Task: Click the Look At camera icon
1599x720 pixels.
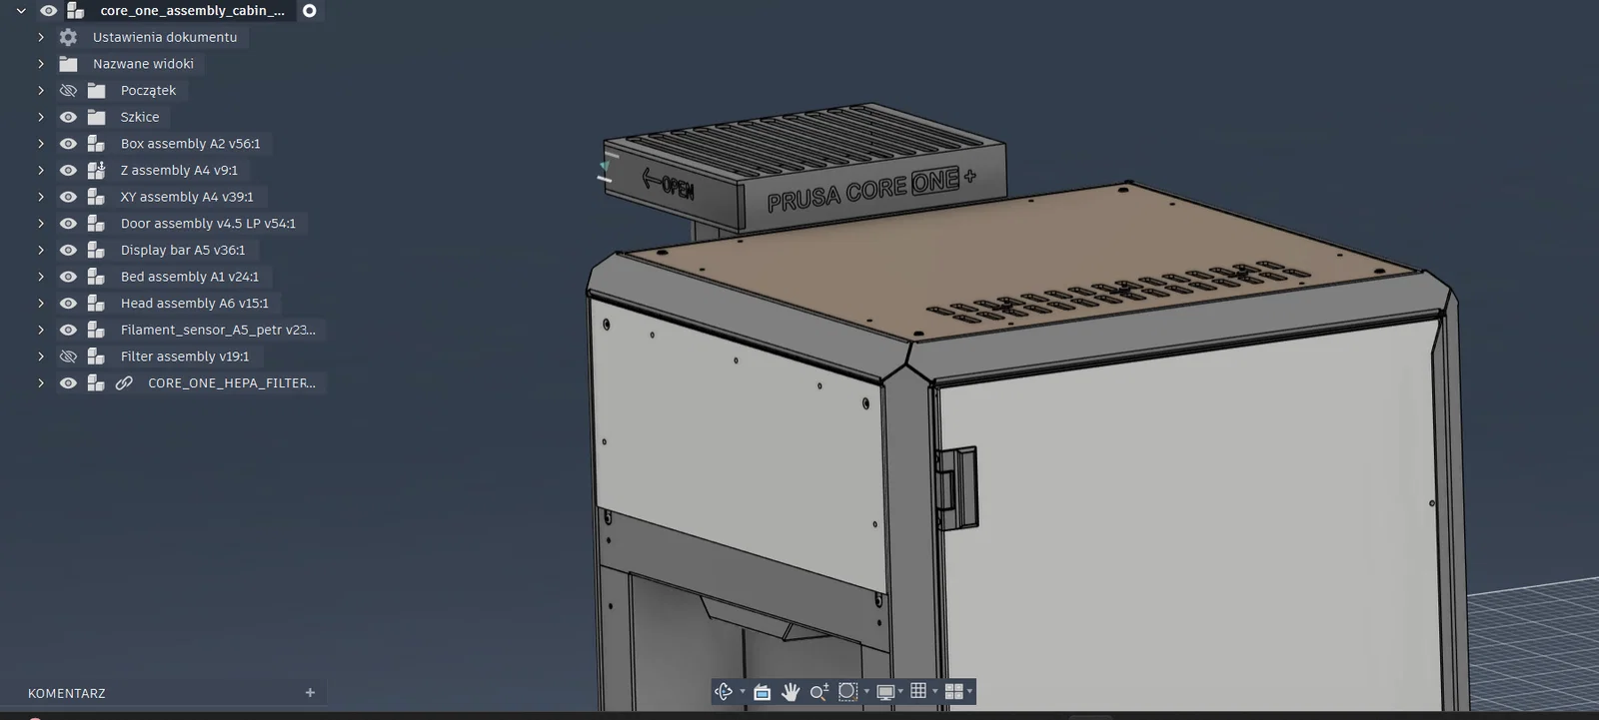Action: point(762,691)
